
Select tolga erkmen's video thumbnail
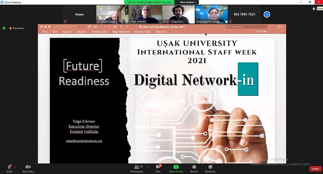[145, 14]
